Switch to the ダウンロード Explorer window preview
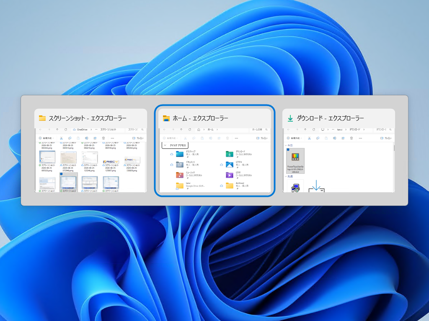429x321 pixels. (339, 150)
